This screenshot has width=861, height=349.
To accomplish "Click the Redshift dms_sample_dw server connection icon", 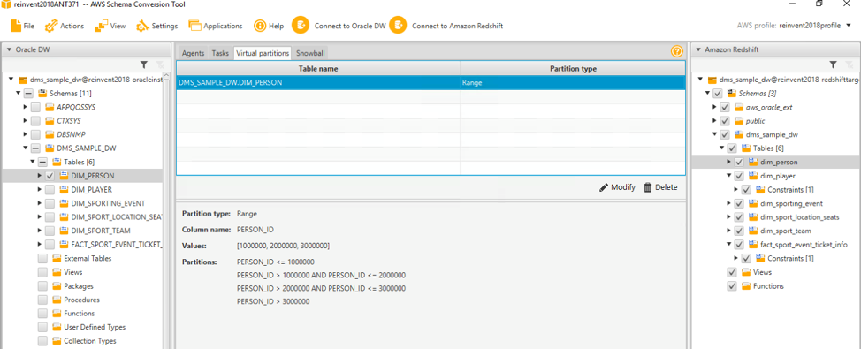I will (712, 80).
